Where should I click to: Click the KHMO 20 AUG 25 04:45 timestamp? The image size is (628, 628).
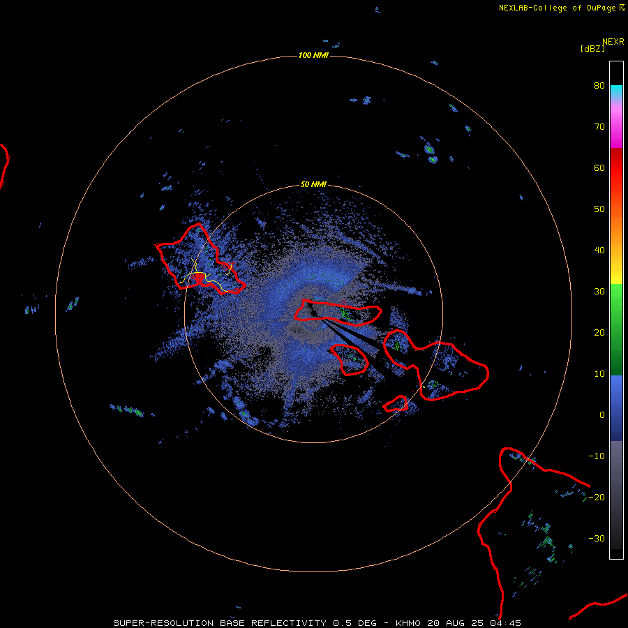click(x=458, y=623)
